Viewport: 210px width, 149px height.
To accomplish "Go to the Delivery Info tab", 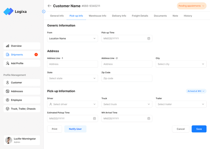I will [119, 16].
